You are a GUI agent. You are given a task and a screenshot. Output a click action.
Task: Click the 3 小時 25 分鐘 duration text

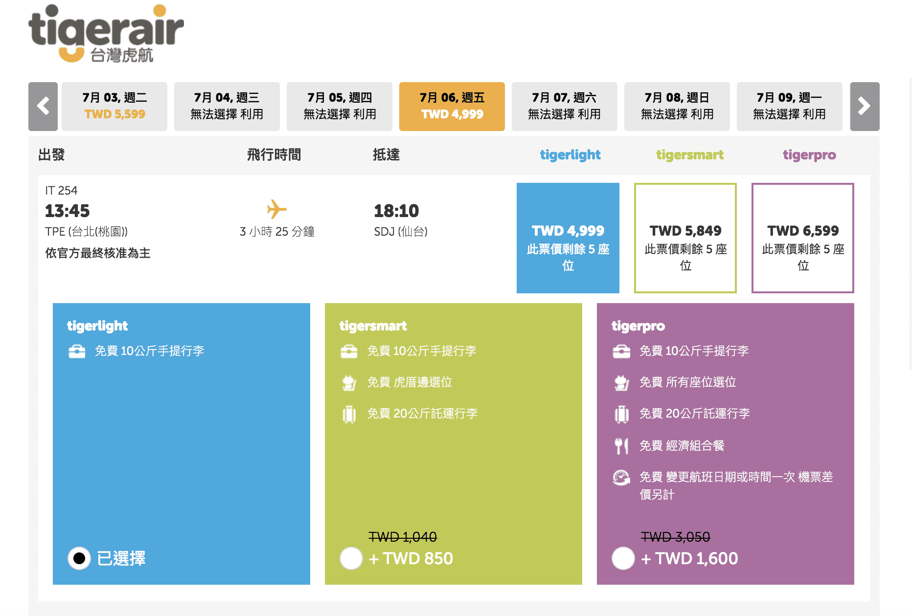[x=277, y=232]
